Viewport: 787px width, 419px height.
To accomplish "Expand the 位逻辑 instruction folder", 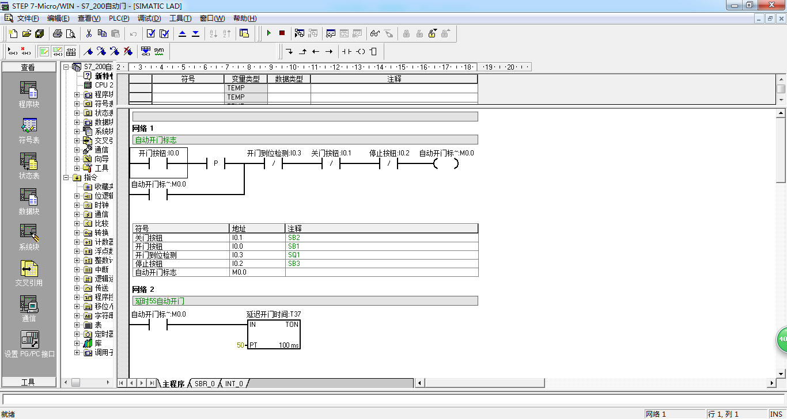I will (x=77, y=196).
